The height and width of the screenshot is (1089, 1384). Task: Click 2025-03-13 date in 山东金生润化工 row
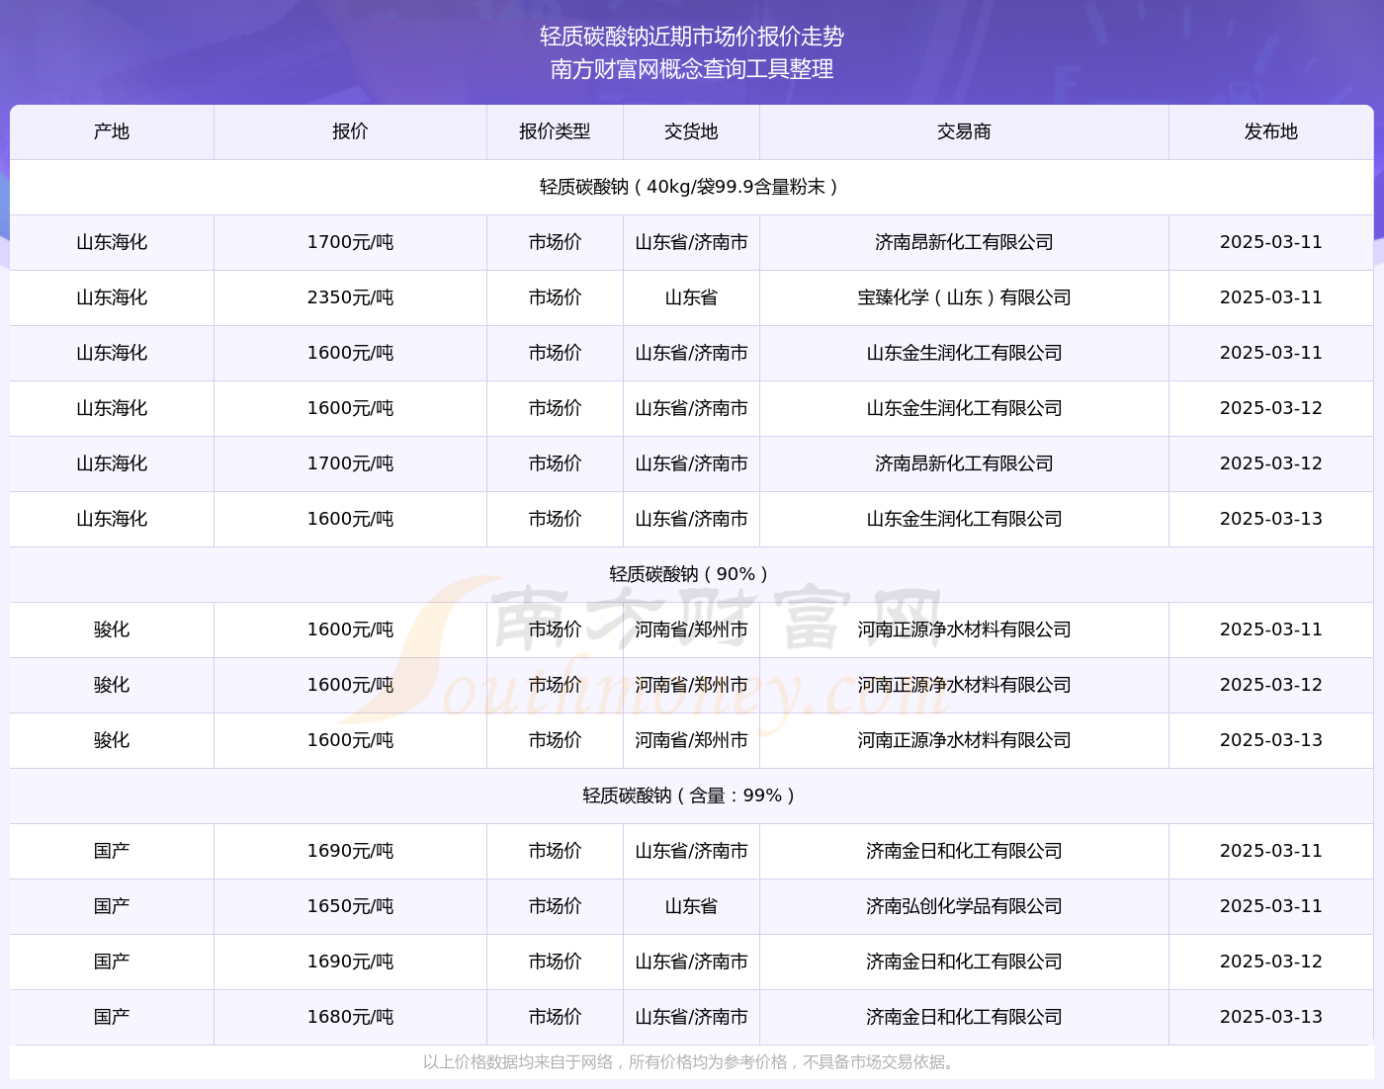(1271, 519)
